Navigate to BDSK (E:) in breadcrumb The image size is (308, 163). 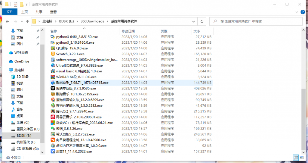tap(66, 21)
